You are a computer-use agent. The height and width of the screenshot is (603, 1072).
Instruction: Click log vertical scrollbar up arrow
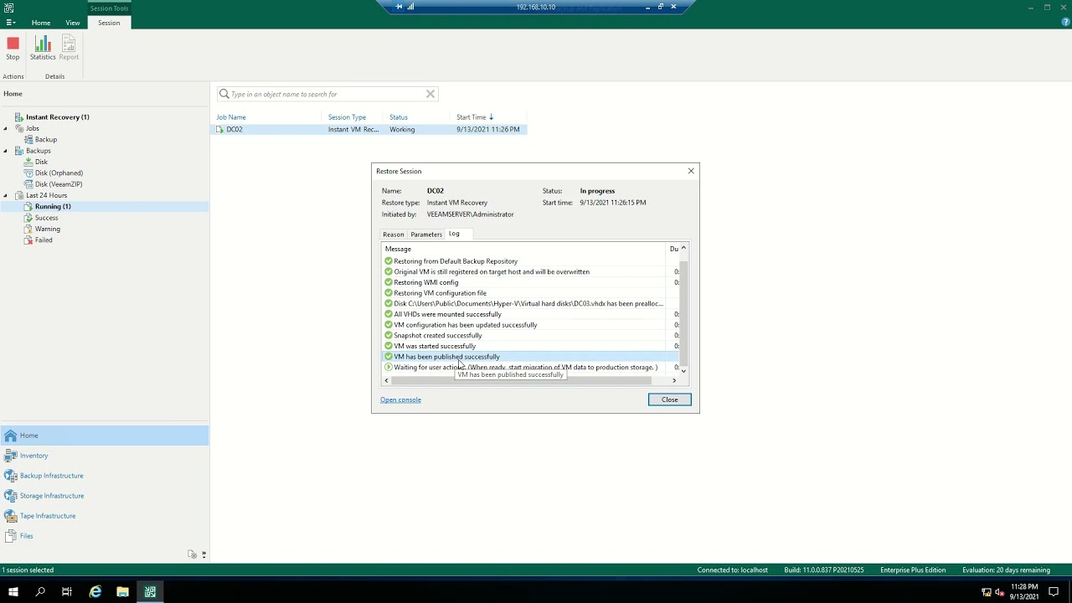683,248
